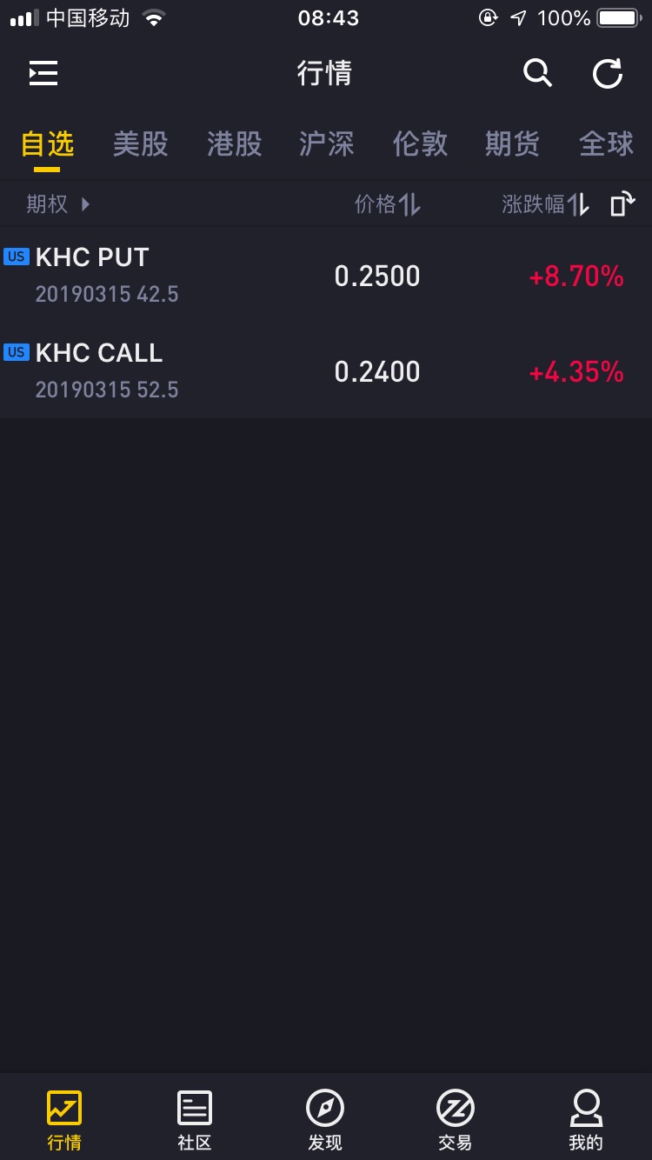Open the 社区 community icon
652x1160 pixels.
(x=195, y=1108)
